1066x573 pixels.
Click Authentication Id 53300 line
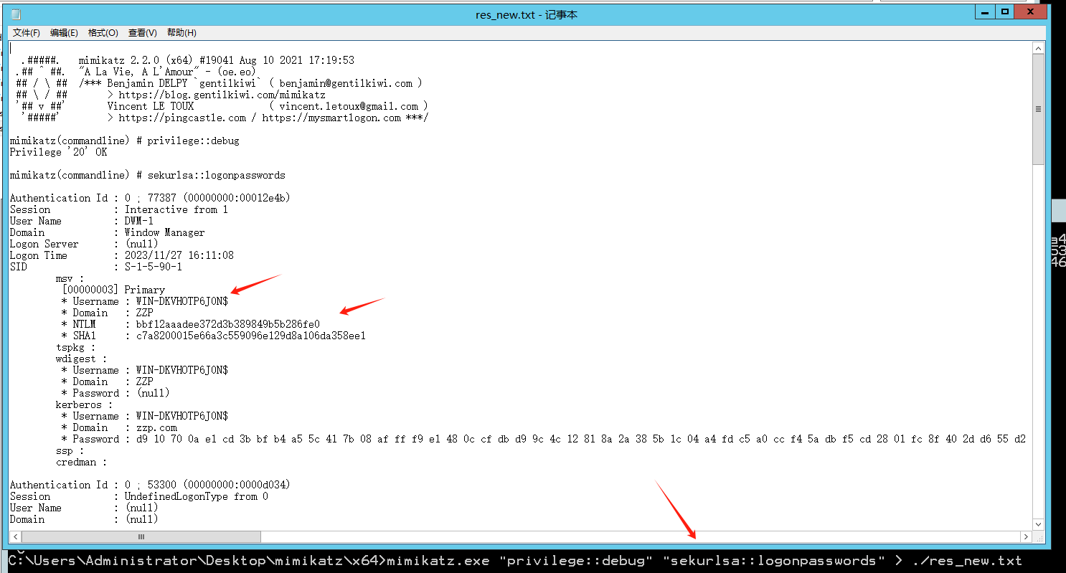tap(150, 485)
